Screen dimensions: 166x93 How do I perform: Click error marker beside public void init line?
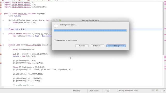tap(1, 45)
